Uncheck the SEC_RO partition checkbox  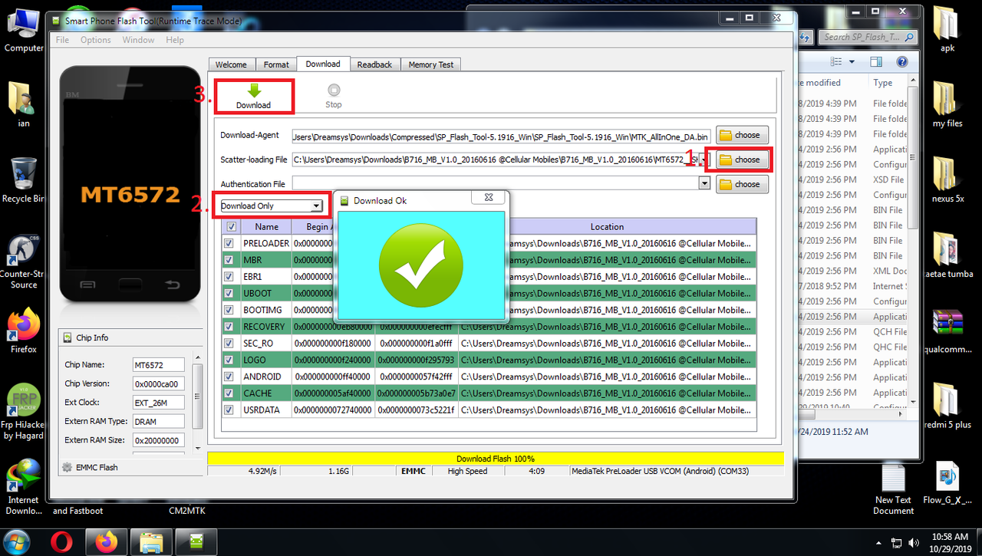point(229,344)
